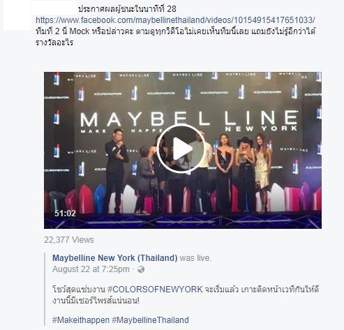
Task: Click the blank profile avatar placeholder
Action: click(17, 15)
